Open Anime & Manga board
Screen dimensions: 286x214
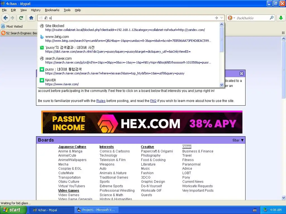point(70,151)
